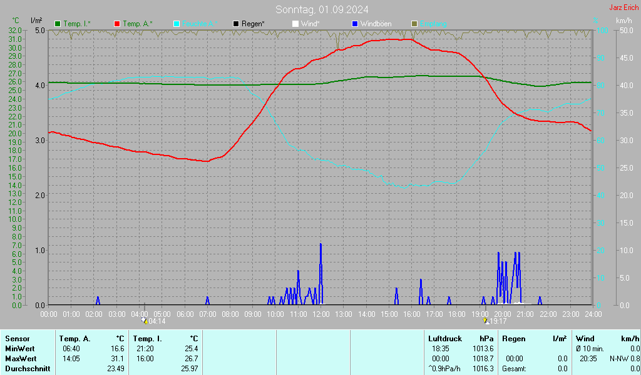
Task: Select the 'Wind*' legend label
Action: coord(310,24)
